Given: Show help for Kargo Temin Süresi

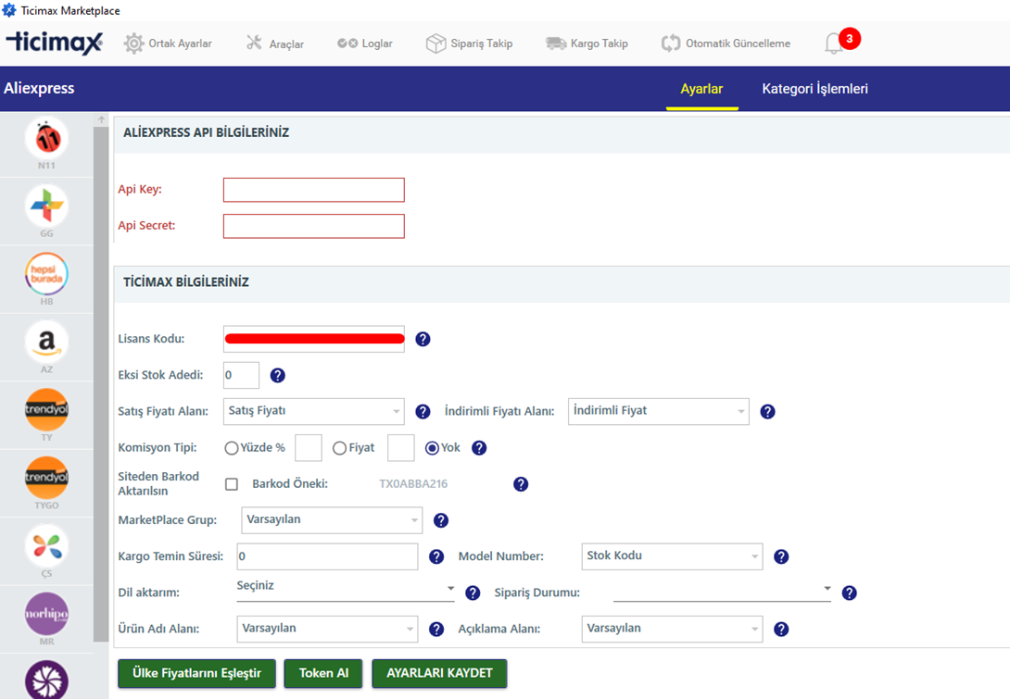Looking at the screenshot, I should coord(436,556).
